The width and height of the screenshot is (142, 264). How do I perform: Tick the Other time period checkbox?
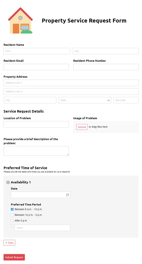click(x=12, y=226)
